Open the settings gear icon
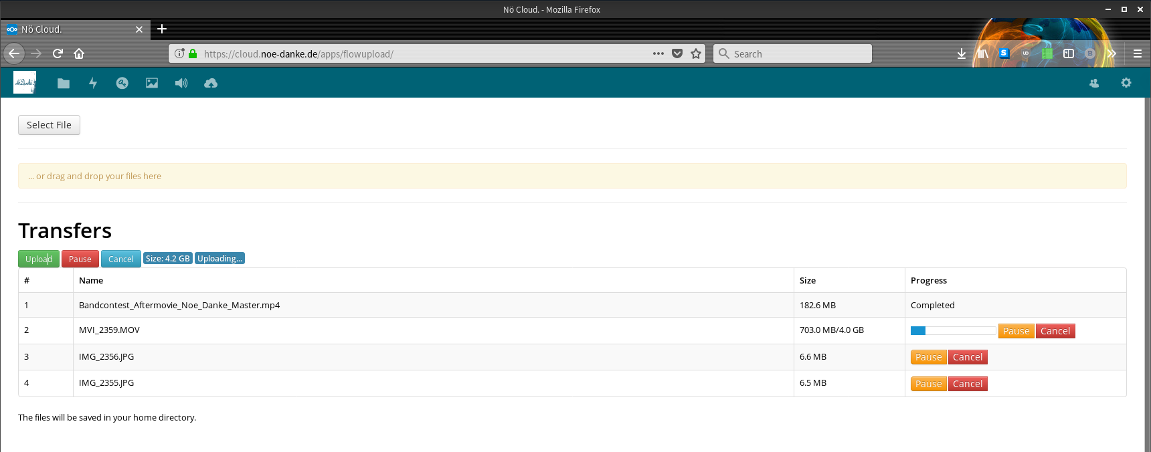 (x=1126, y=83)
